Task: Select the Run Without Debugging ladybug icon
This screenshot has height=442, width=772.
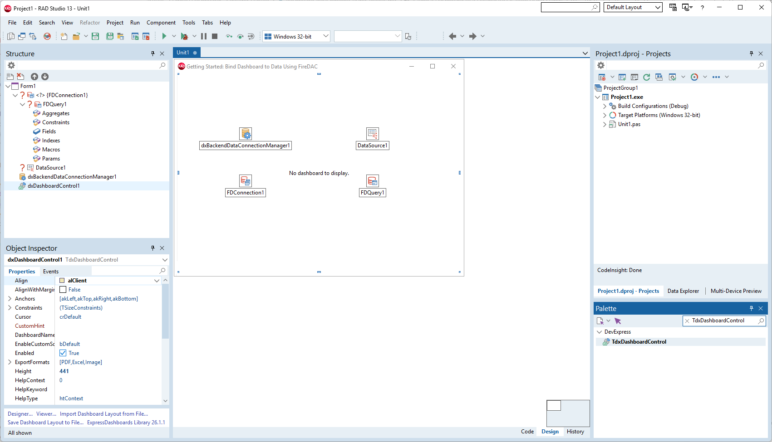Action: tap(185, 36)
